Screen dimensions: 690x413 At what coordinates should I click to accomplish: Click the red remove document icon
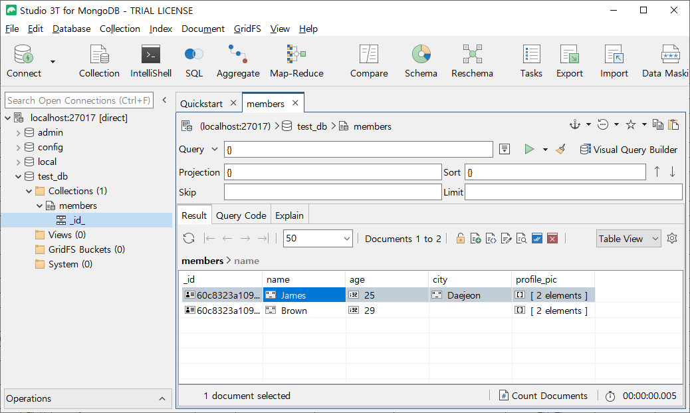coord(552,238)
